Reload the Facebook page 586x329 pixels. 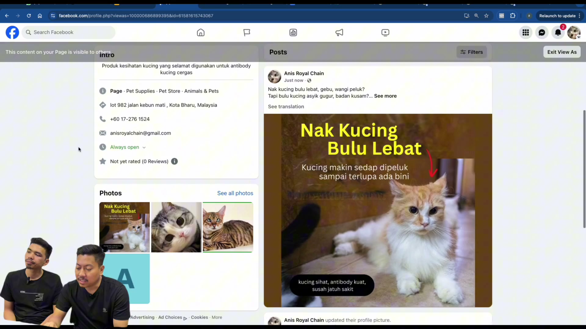[29, 16]
